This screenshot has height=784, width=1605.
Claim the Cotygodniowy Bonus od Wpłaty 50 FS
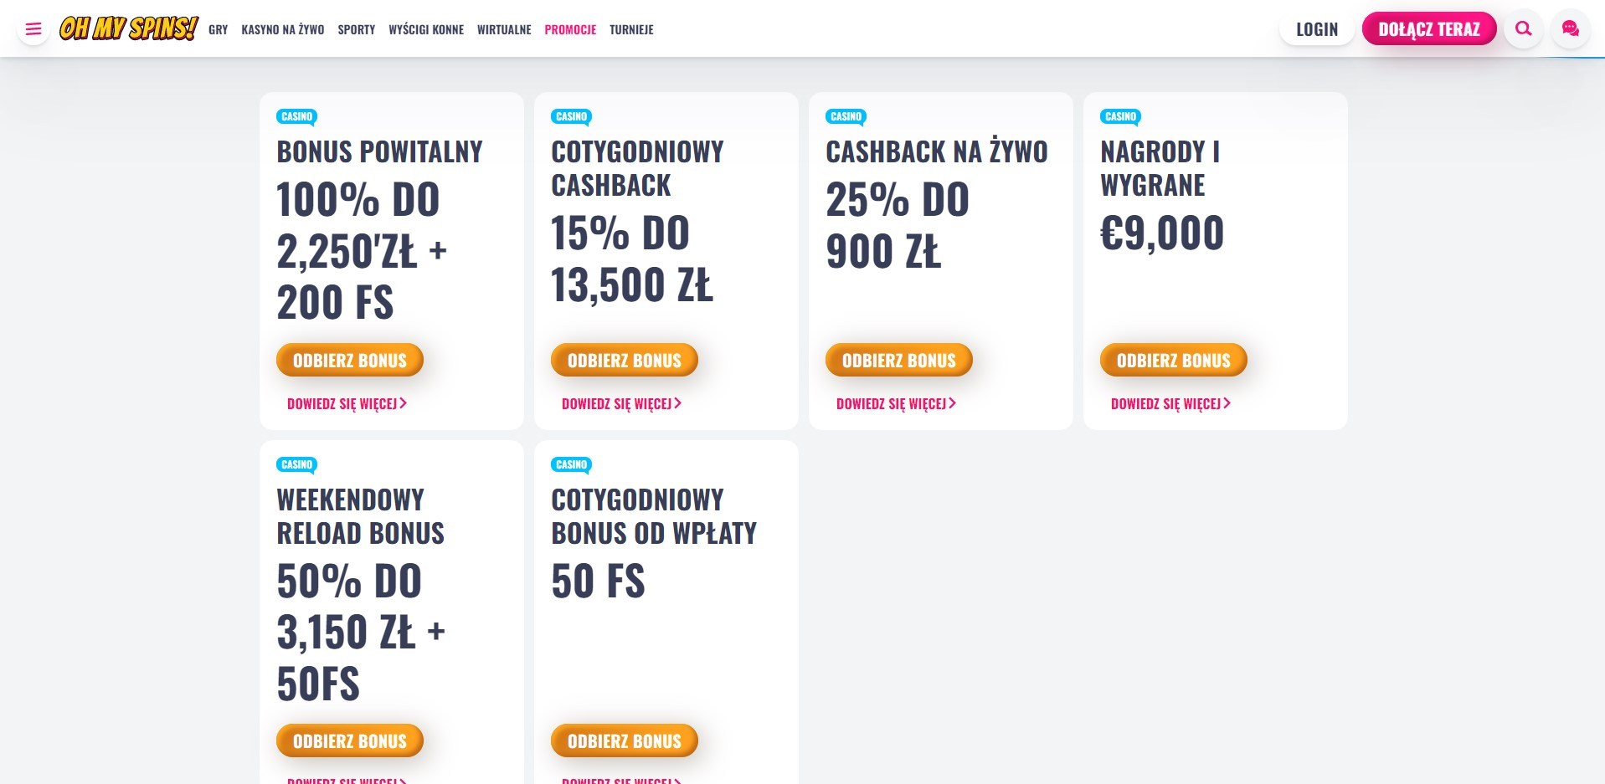point(625,741)
